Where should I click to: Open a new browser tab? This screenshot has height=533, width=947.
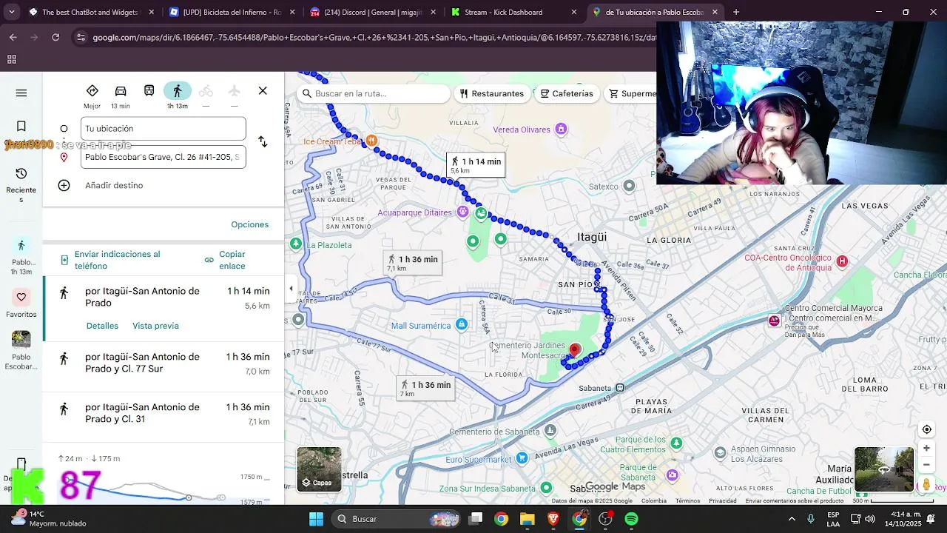click(735, 12)
